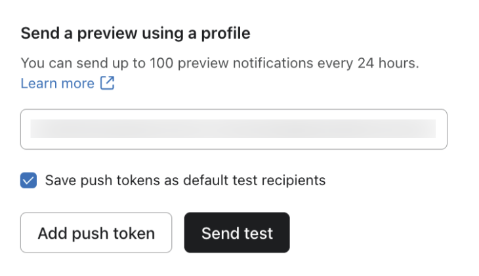479x276 pixels.
Task: Click the 'Save push tokens as default' label text
Action: [131, 181]
